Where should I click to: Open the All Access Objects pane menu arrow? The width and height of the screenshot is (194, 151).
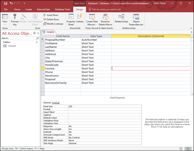click(x=34, y=33)
